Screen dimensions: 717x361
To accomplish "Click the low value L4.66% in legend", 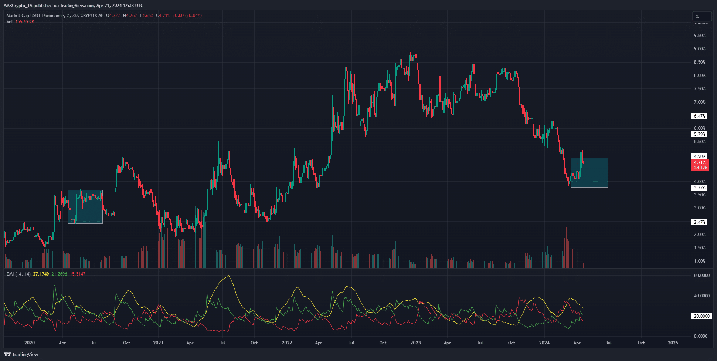I will tap(147, 16).
